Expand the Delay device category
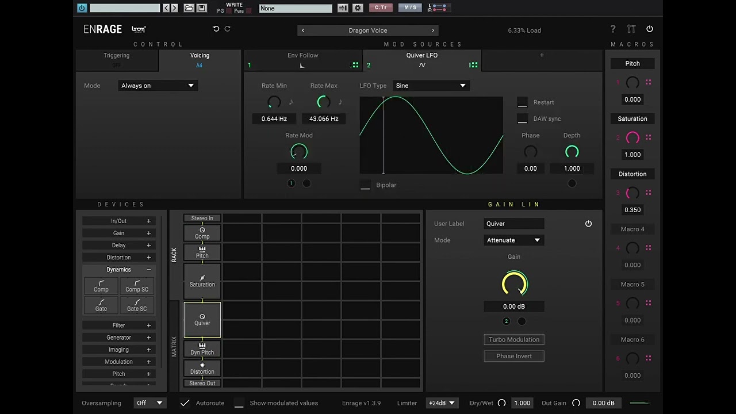Viewport: 736px width, 414px height. [118, 246]
